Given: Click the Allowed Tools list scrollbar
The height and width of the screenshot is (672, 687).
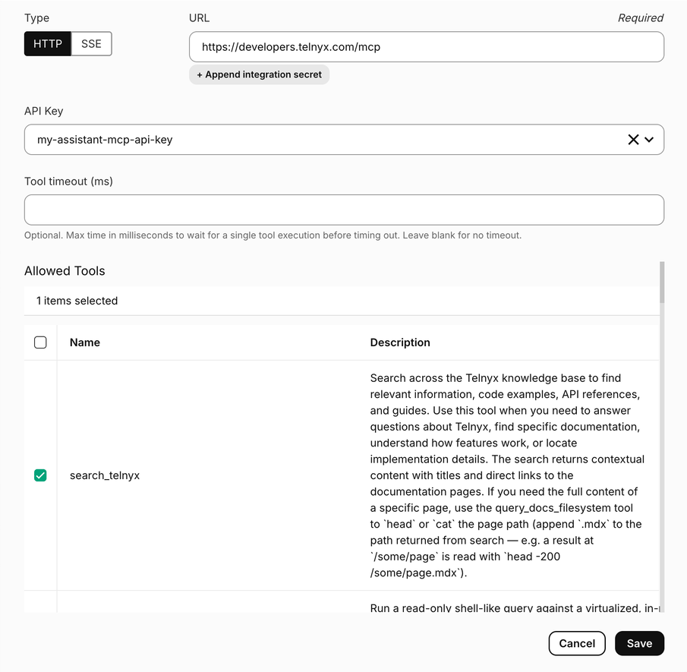Looking at the screenshot, I should click(662, 282).
